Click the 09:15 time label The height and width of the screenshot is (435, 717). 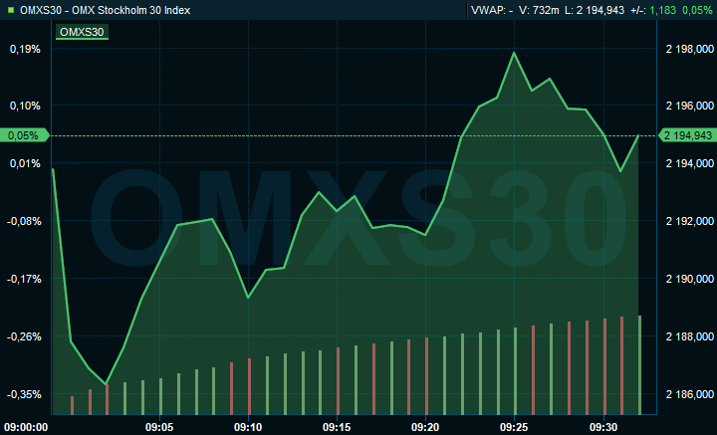click(337, 427)
